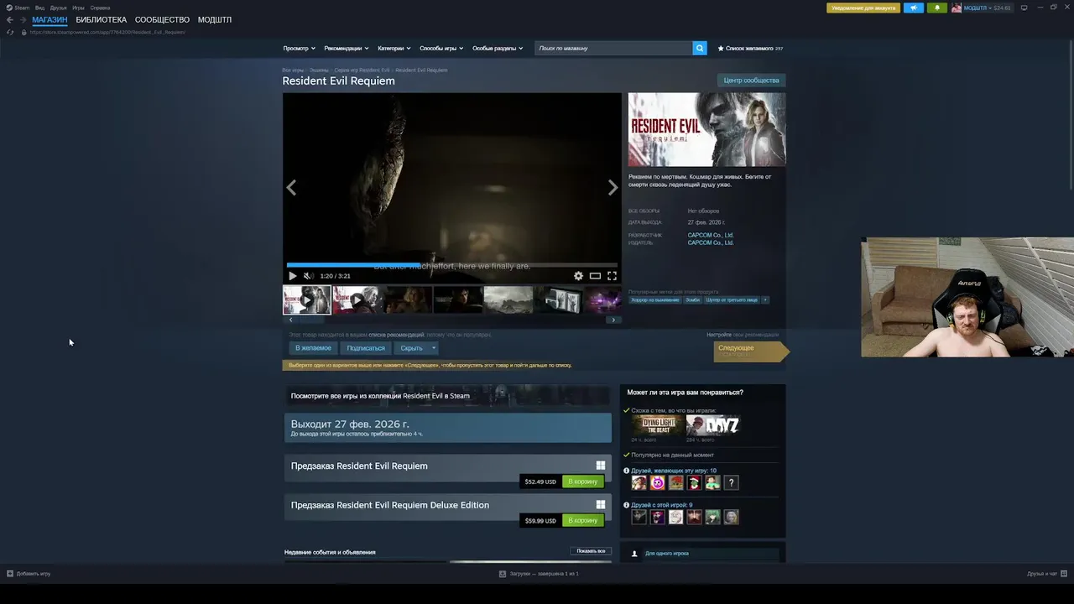1074x604 pixels.
Task: Click account notification yellow button
Action: coord(863,8)
